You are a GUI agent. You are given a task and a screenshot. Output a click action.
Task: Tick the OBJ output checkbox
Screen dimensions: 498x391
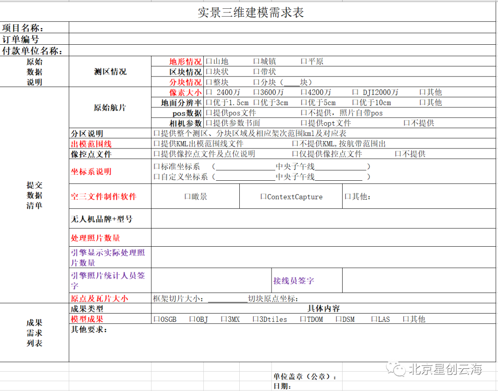coord(192,319)
